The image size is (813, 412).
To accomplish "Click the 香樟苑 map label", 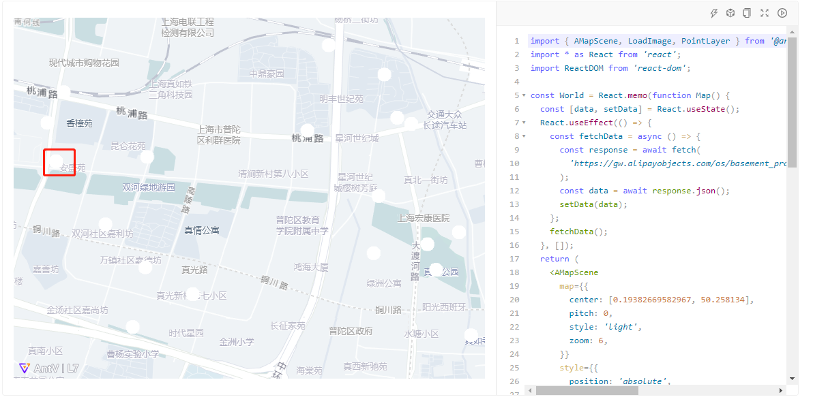I will 79,123.
